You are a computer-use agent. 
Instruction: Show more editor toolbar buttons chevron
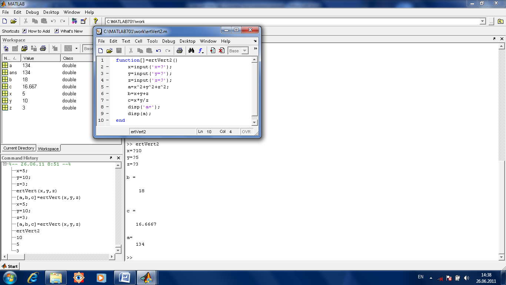click(255, 49)
